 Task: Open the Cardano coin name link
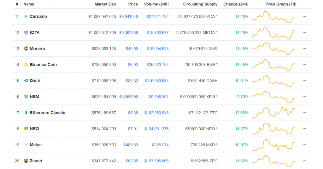[x=38, y=16]
